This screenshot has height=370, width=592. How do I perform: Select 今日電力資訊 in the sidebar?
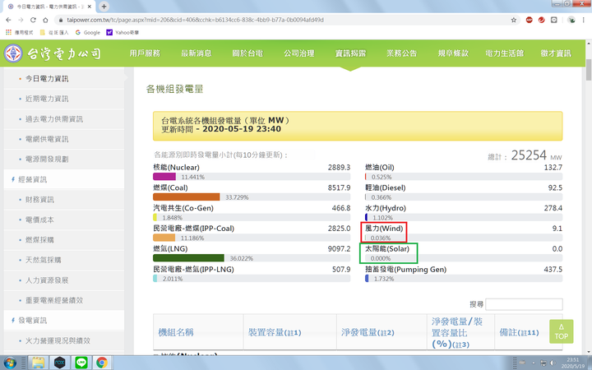(x=47, y=79)
